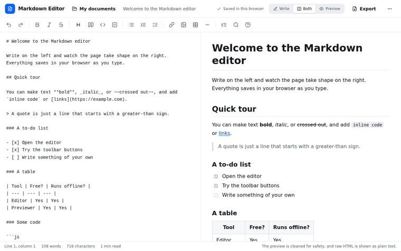The height and width of the screenshot is (251, 401).
Task: Apply bold formatting
Action: point(37,25)
